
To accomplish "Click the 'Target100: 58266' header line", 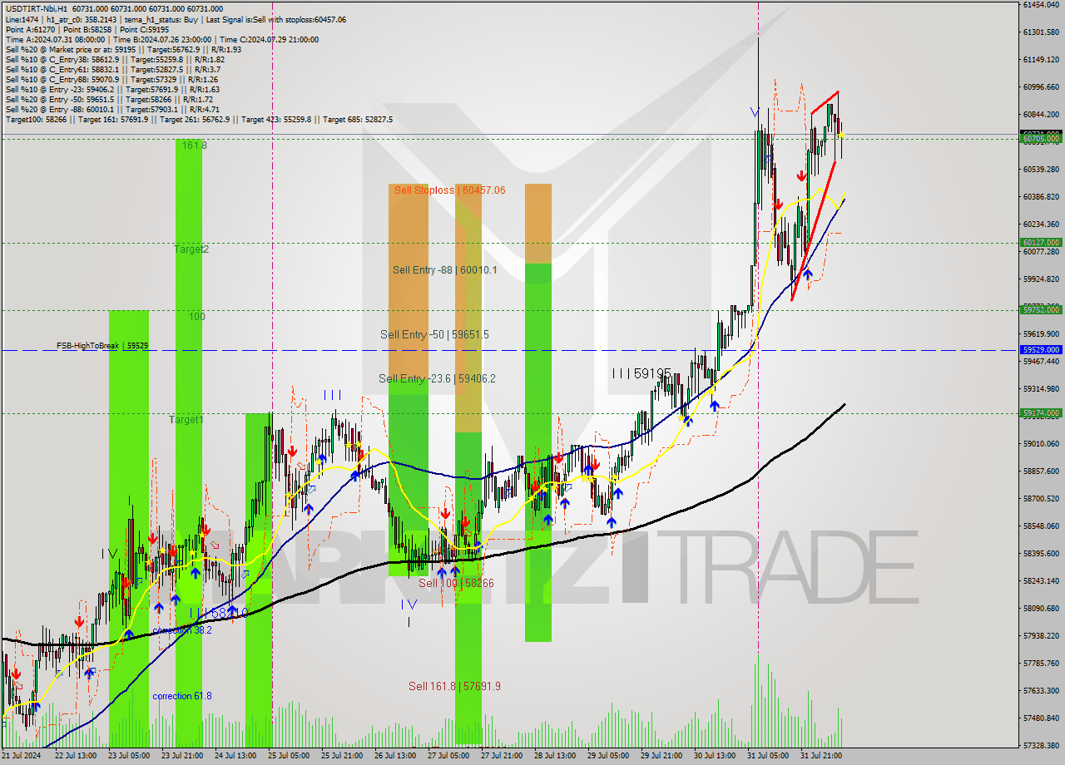I will click(x=199, y=119).
